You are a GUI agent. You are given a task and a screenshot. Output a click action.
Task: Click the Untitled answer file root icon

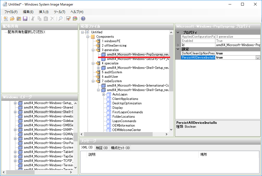[87, 32]
